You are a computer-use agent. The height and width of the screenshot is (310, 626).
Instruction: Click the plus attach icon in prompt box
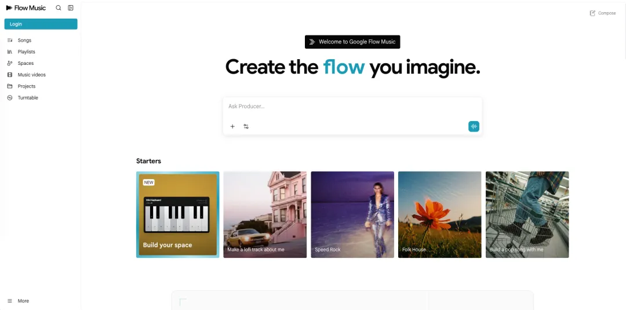(x=232, y=126)
